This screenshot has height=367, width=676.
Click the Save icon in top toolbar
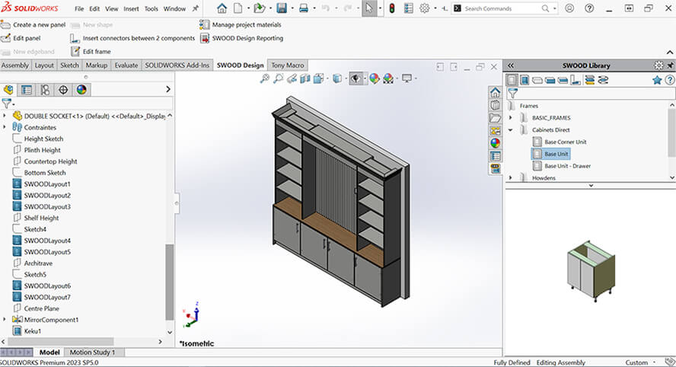[x=282, y=8]
